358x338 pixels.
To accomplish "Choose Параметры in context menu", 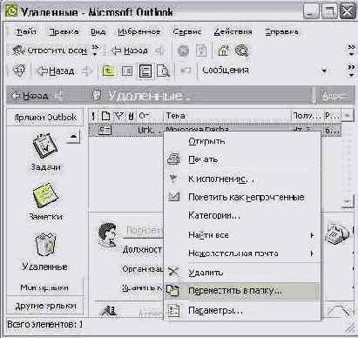I will [242, 311].
